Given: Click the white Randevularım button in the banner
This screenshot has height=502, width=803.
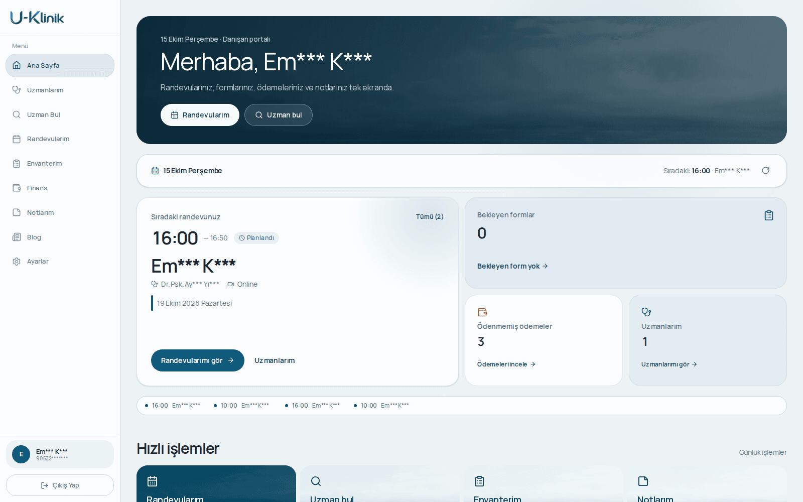Looking at the screenshot, I should [x=200, y=115].
